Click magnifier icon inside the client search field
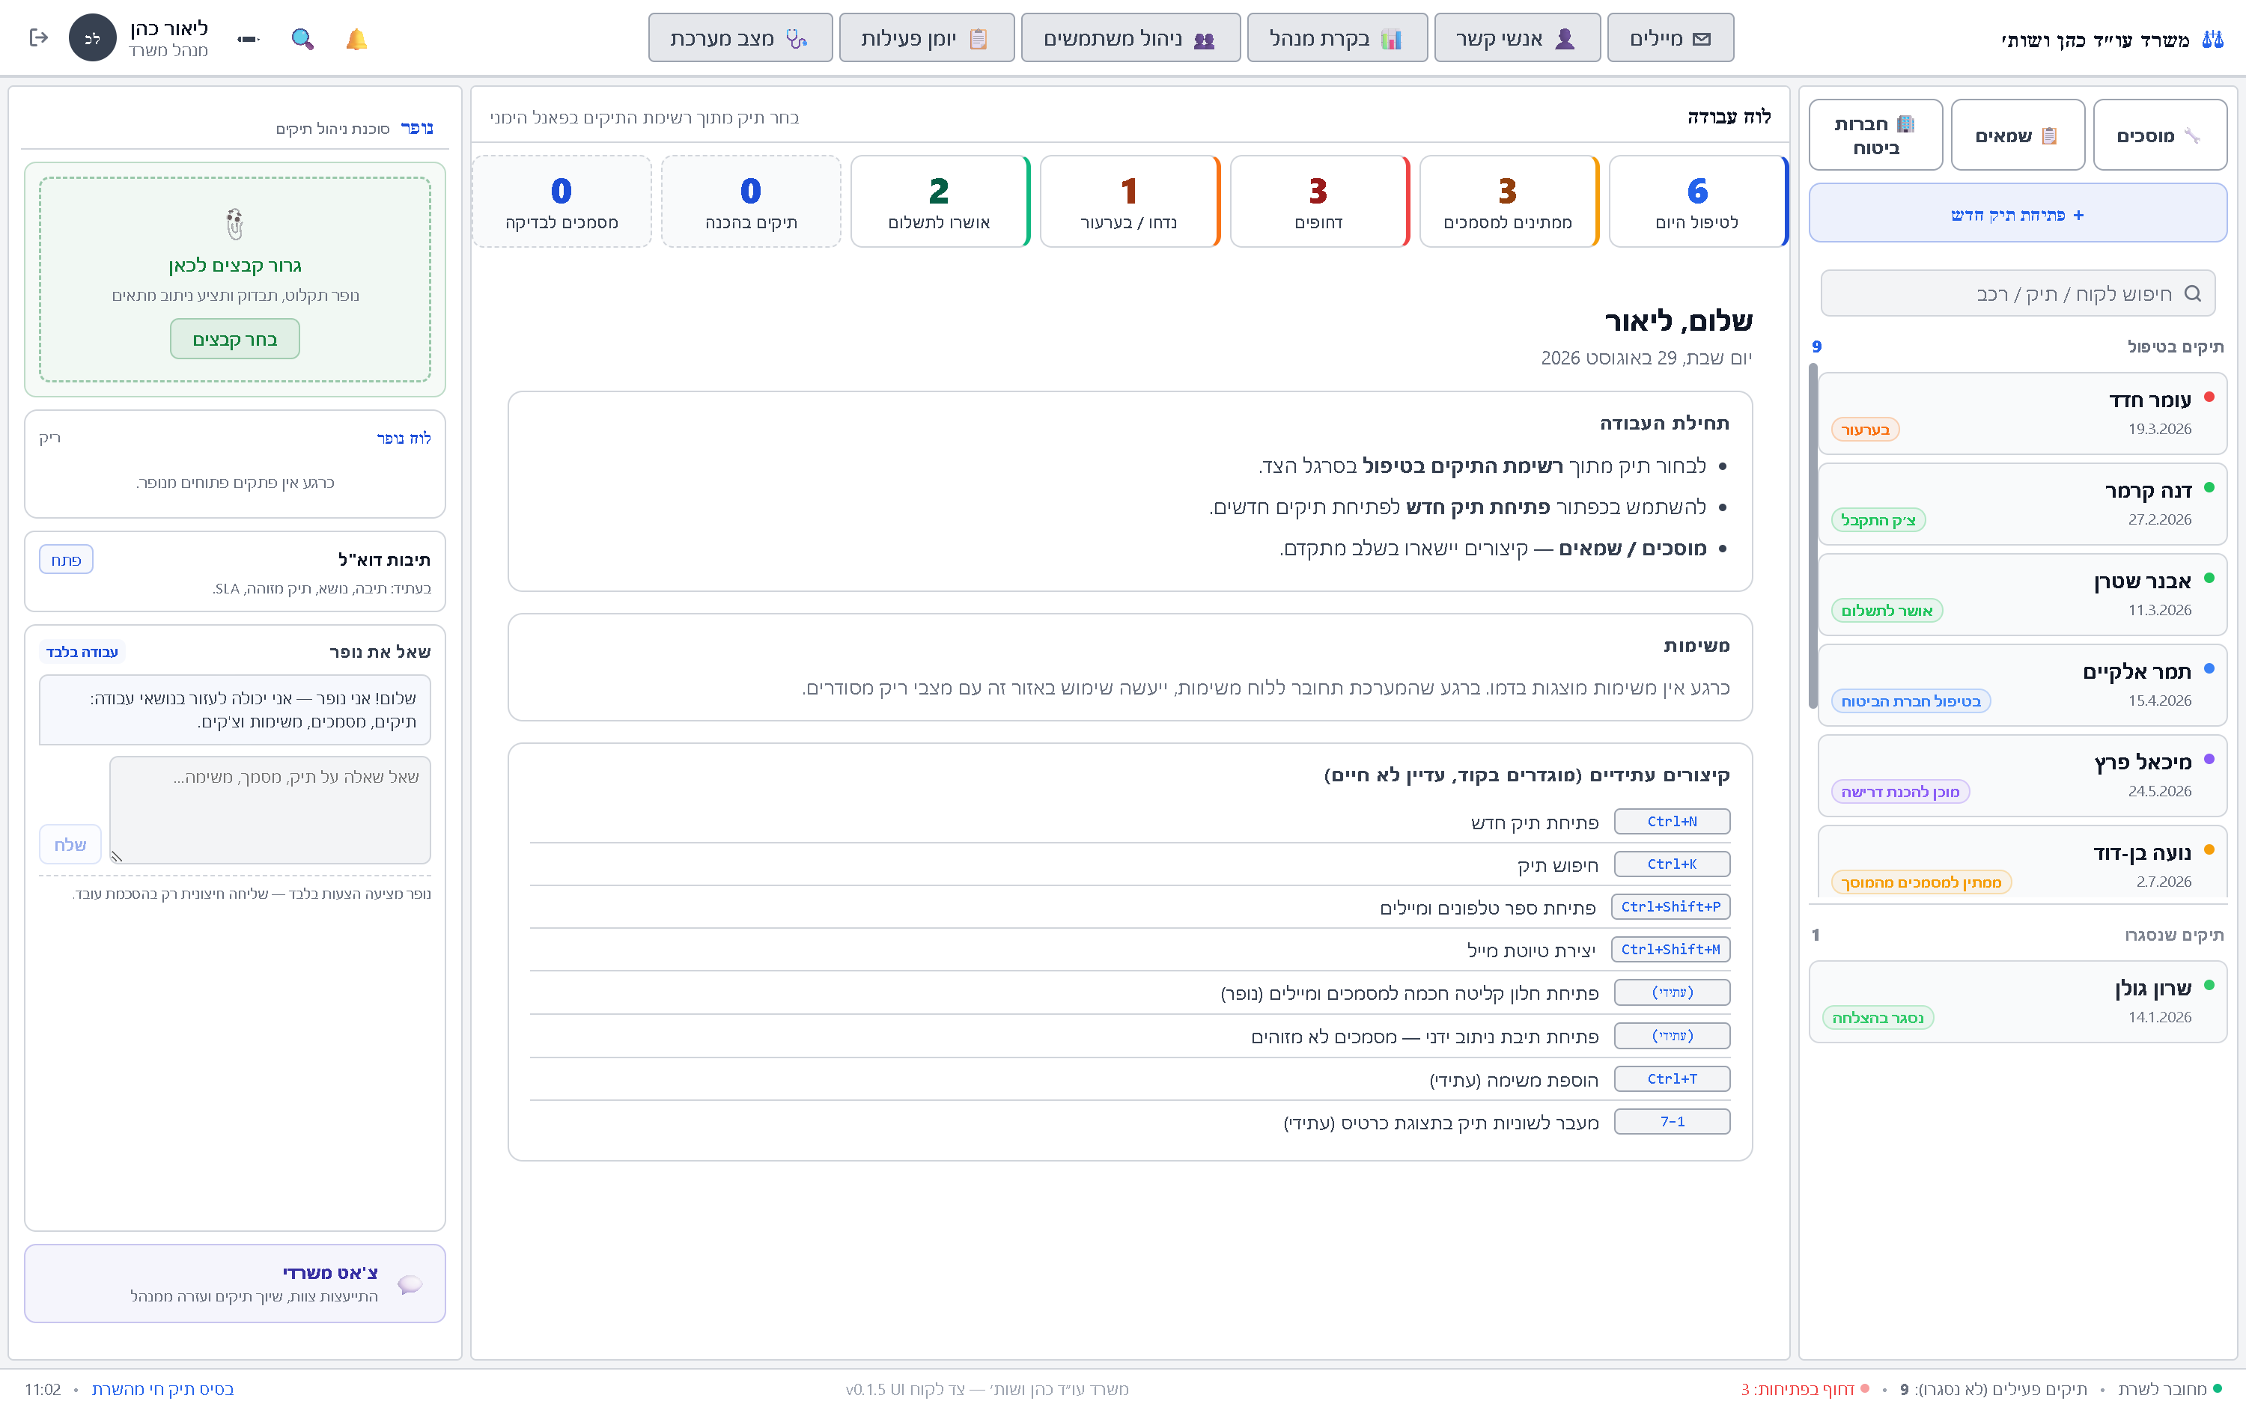This screenshot has width=2246, height=1407. click(x=2192, y=294)
